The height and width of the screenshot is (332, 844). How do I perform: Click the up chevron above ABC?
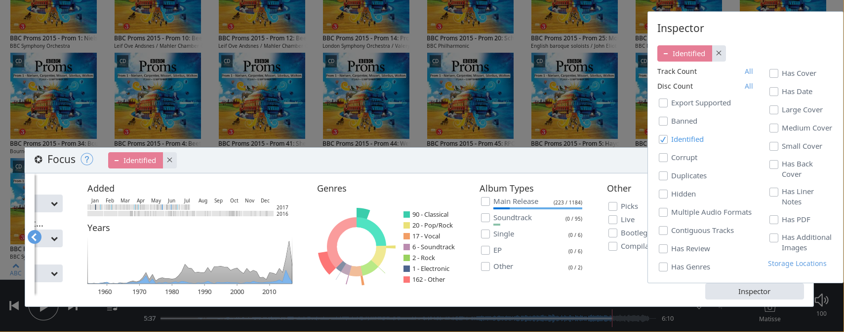pyautogui.click(x=16, y=266)
